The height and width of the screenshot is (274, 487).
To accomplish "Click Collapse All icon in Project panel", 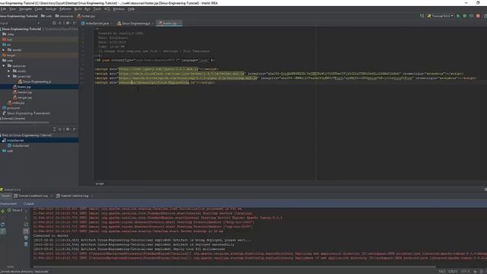I will (61, 23).
